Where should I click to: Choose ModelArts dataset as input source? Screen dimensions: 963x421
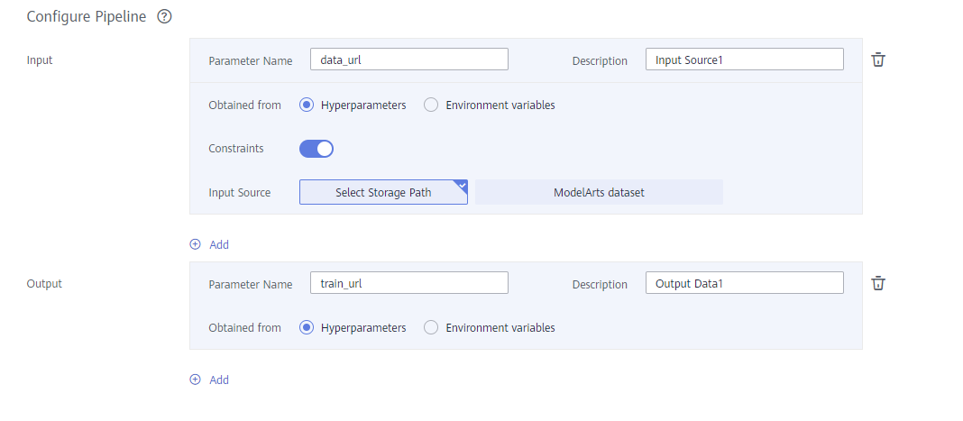[x=599, y=192]
